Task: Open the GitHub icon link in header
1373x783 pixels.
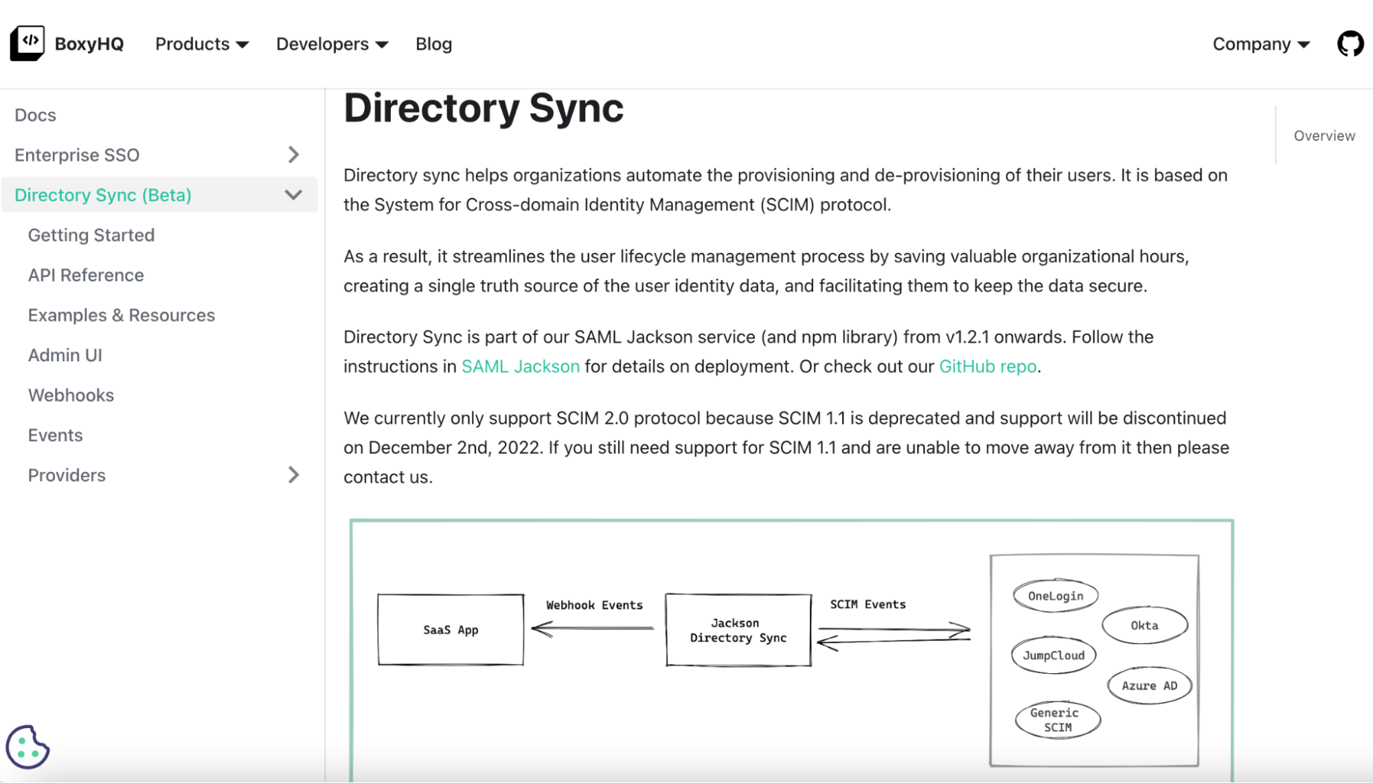Action: click(1350, 44)
